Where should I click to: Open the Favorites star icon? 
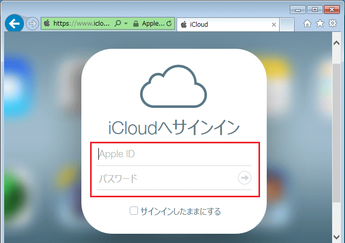320,23
